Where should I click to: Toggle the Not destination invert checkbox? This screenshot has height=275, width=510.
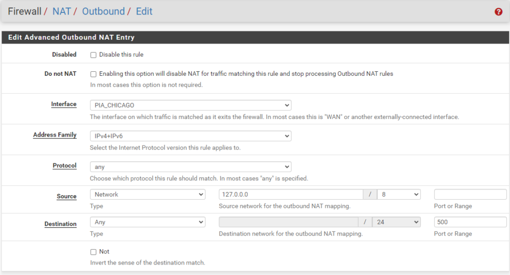(x=93, y=252)
